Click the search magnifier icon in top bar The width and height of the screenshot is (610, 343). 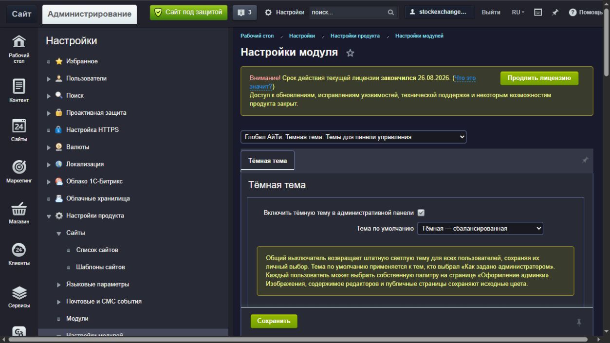(x=390, y=13)
